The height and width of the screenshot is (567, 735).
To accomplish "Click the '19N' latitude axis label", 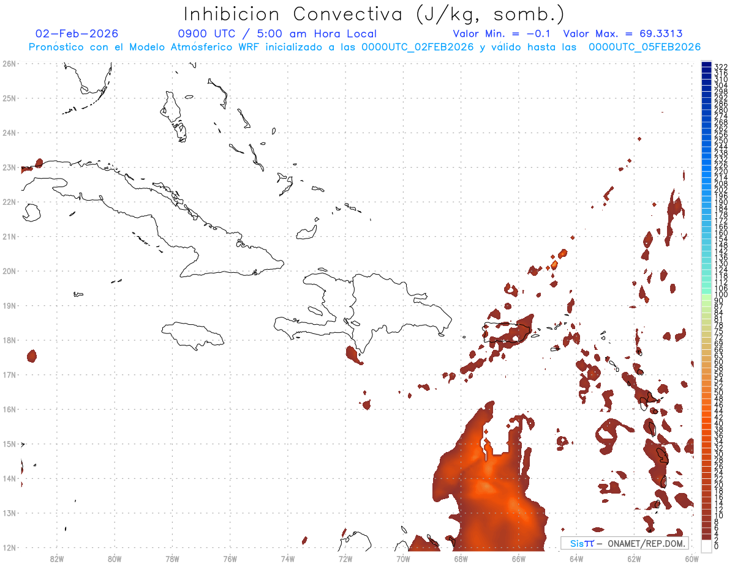I will pos(9,305).
